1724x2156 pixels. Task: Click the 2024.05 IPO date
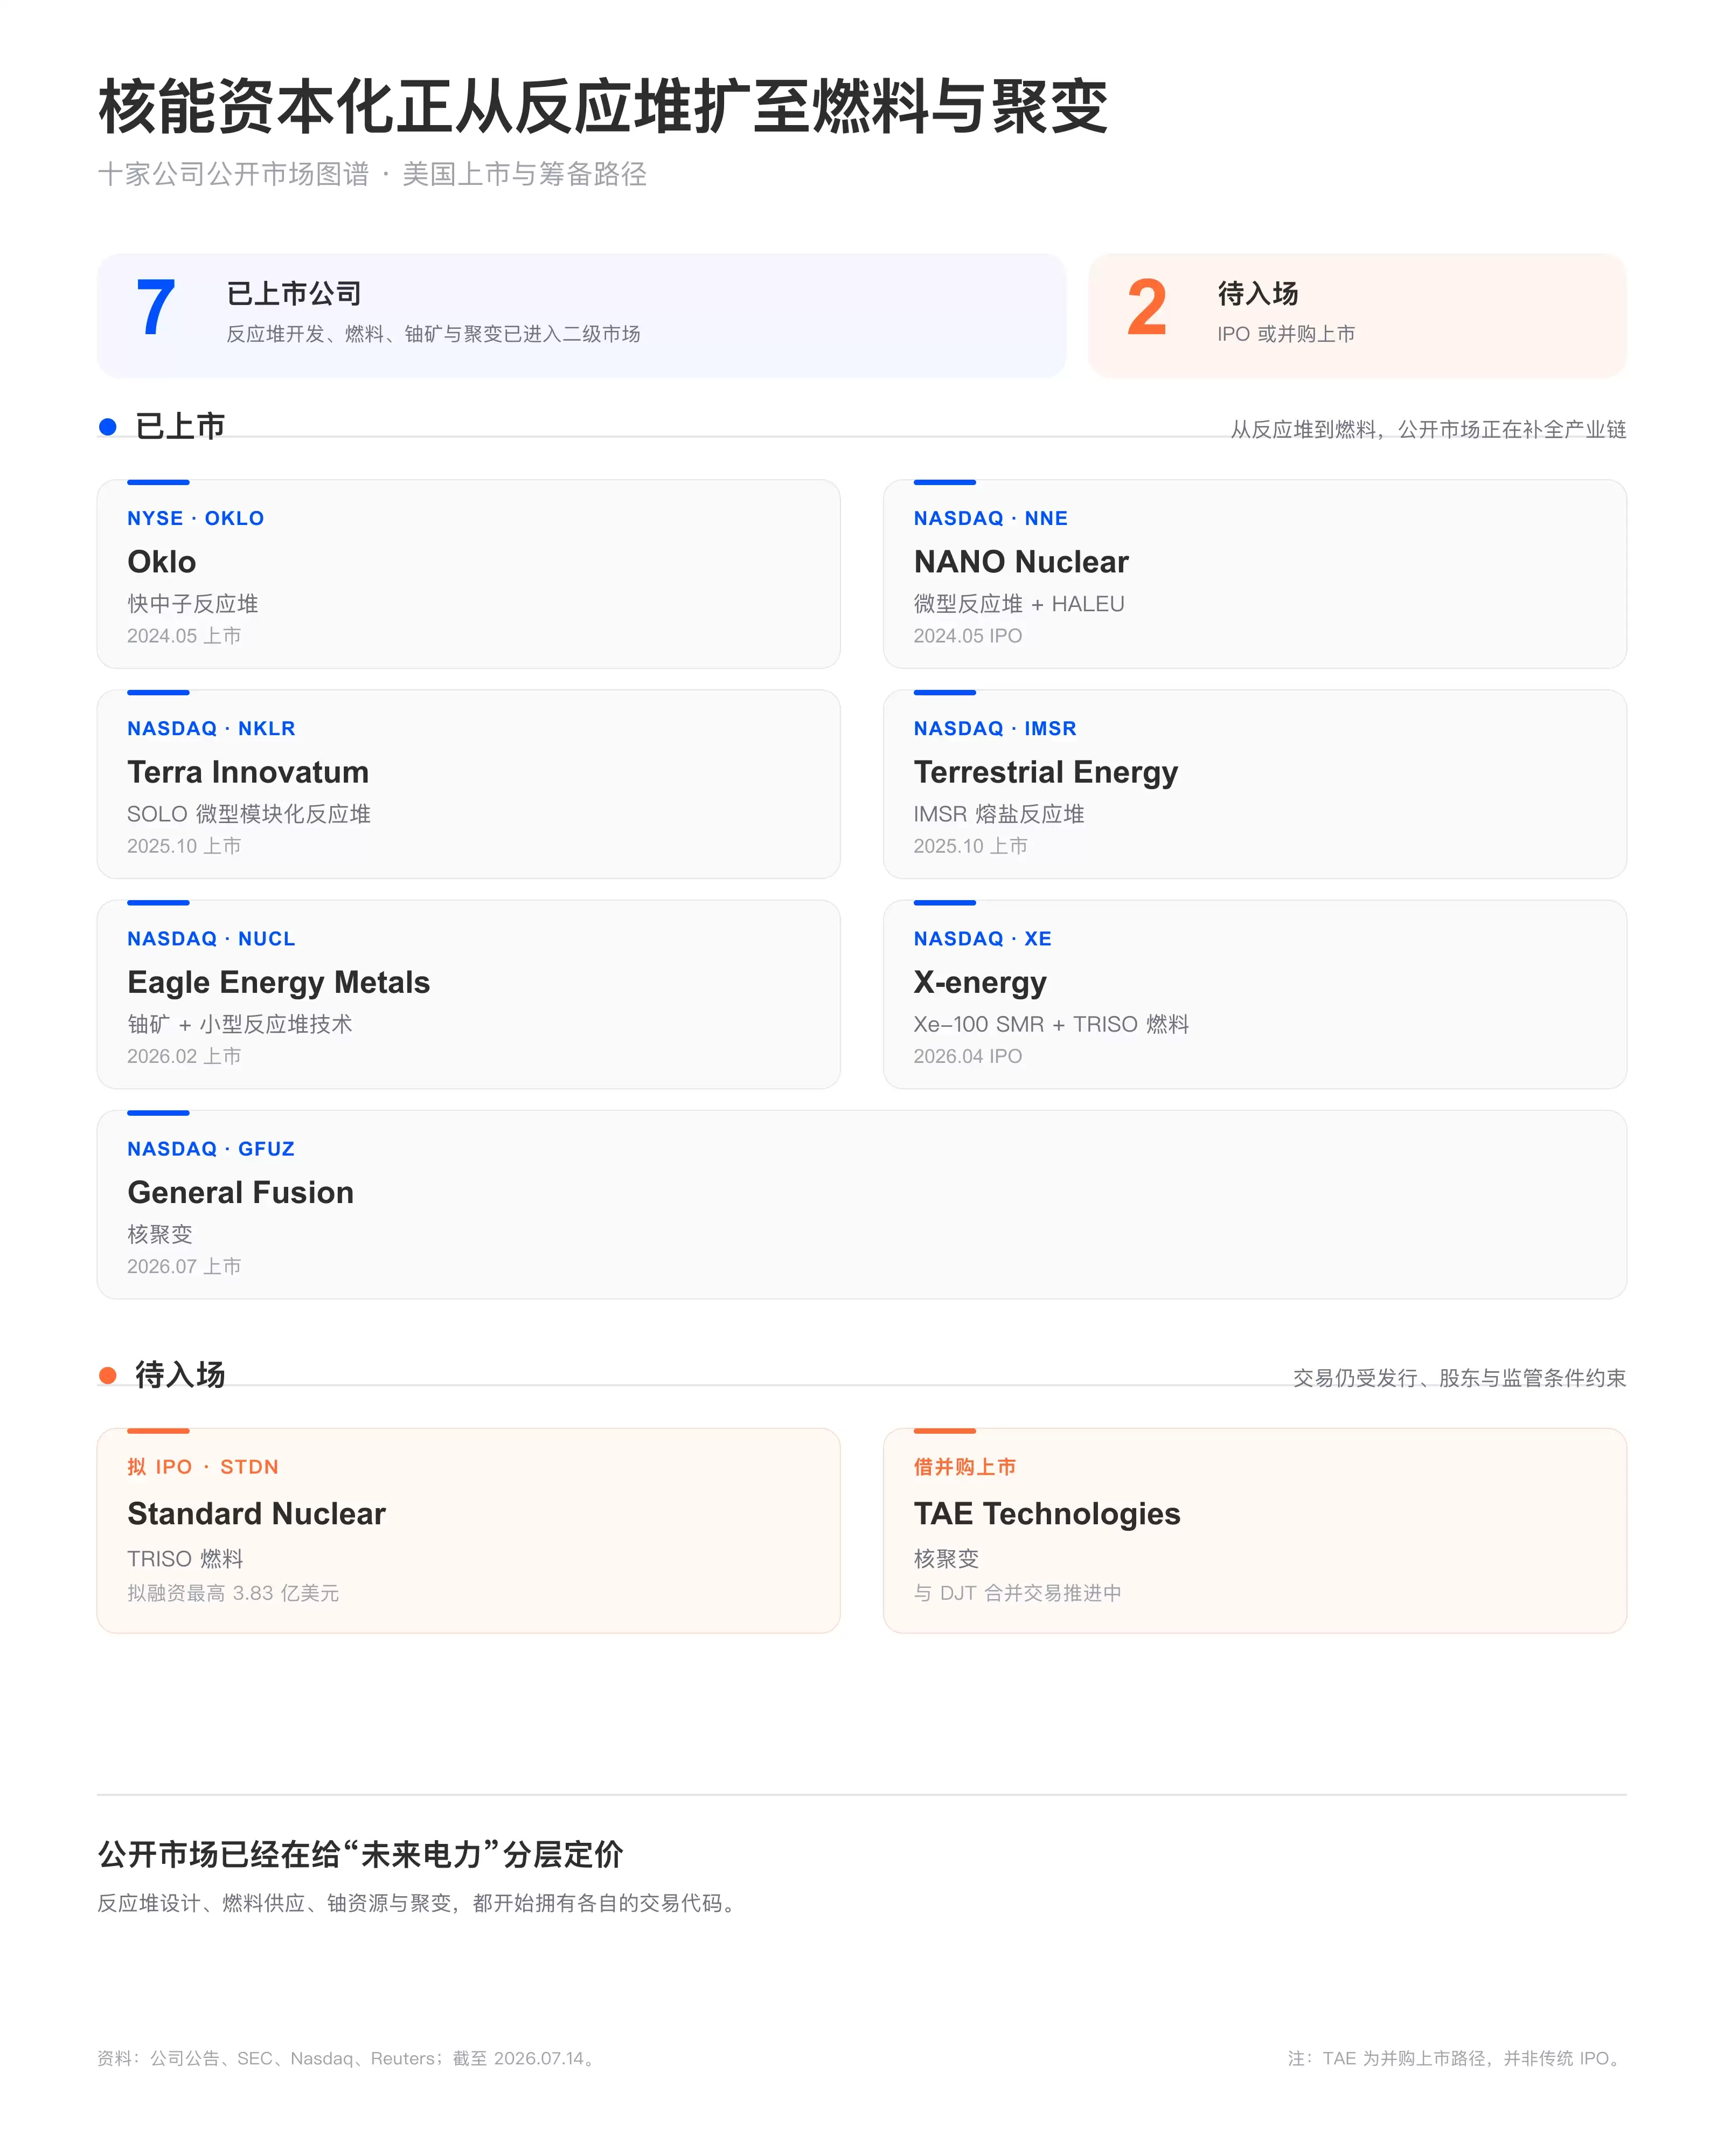pyautogui.click(x=968, y=636)
